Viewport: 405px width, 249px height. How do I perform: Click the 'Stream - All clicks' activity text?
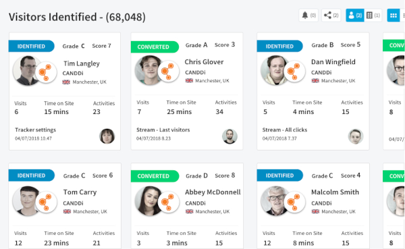point(285,130)
